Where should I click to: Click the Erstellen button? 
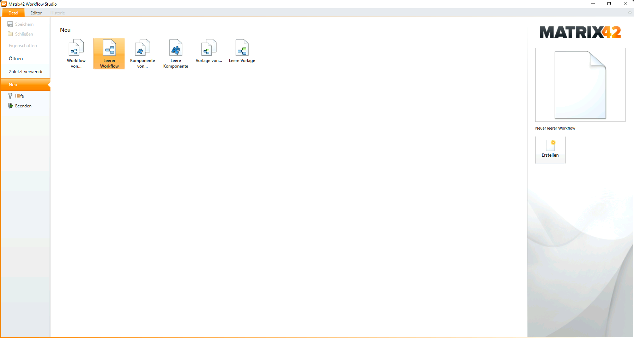tap(550, 150)
